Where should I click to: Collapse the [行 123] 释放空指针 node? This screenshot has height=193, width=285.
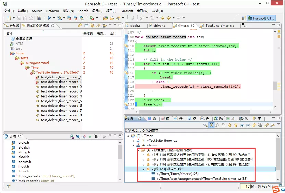(x=144, y=169)
